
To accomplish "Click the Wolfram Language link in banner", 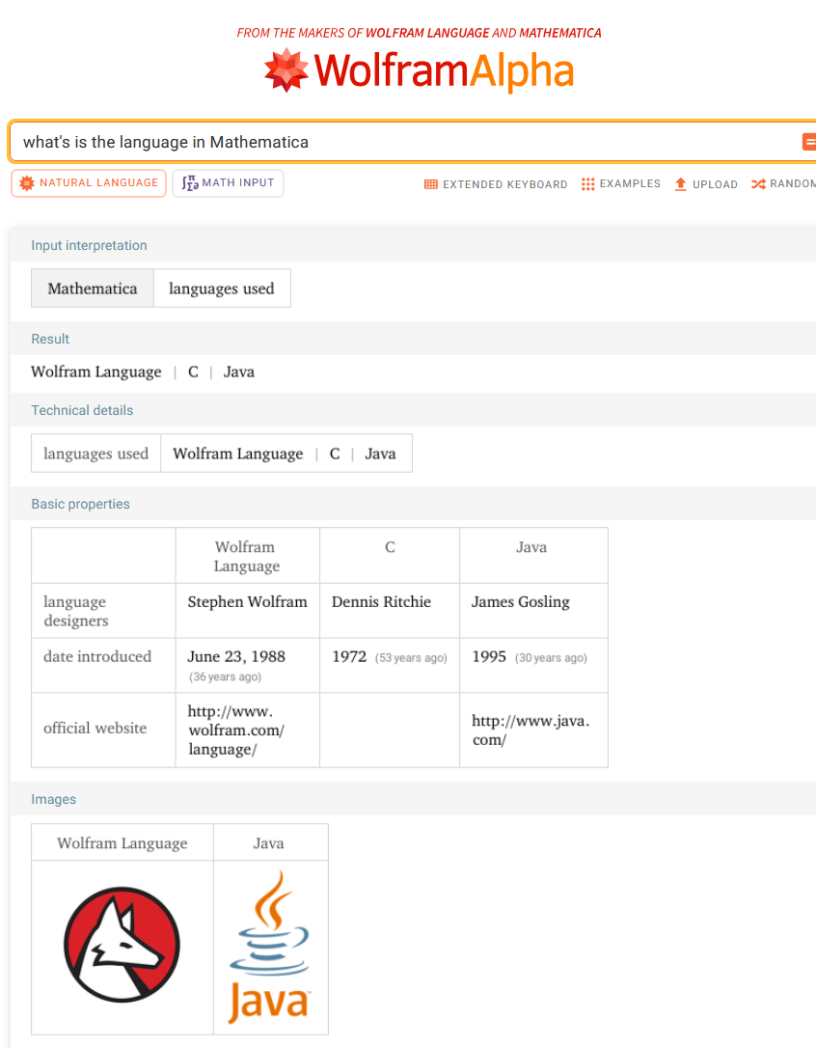I will click(x=427, y=33).
